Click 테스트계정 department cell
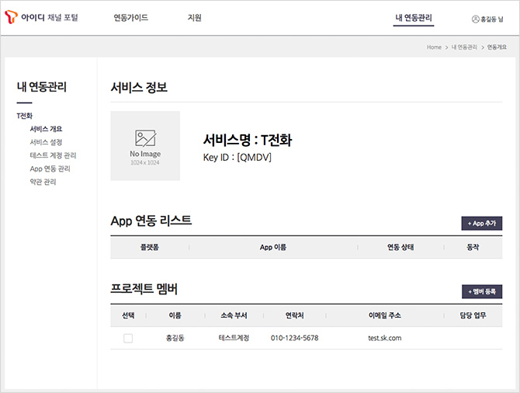The image size is (520, 393). click(234, 338)
